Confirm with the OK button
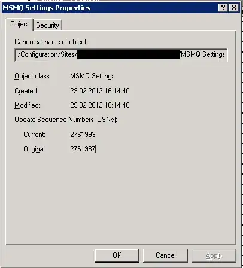 [117, 255]
